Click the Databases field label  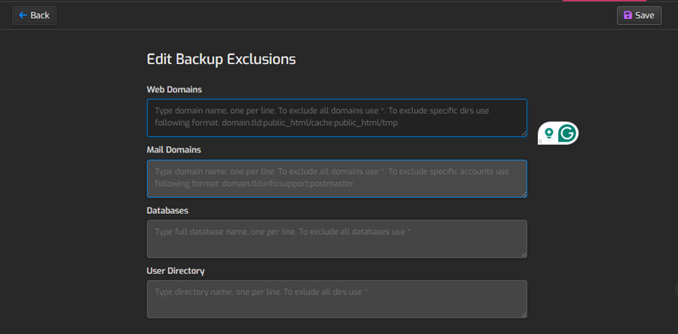click(167, 210)
